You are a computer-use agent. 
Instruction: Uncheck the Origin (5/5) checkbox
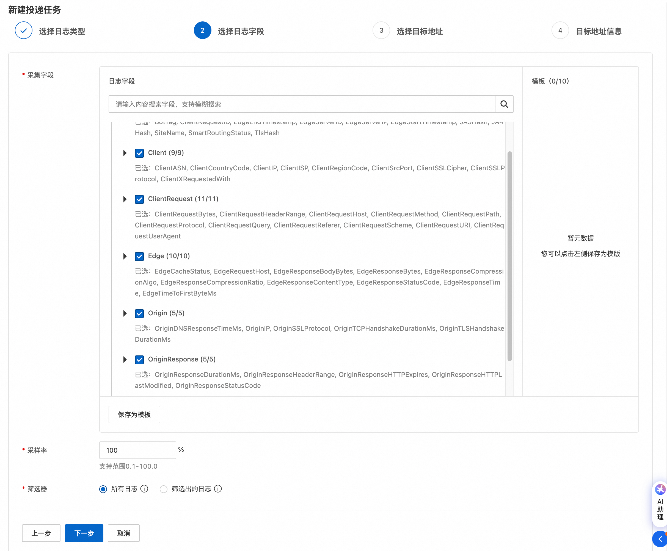tap(139, 313)
